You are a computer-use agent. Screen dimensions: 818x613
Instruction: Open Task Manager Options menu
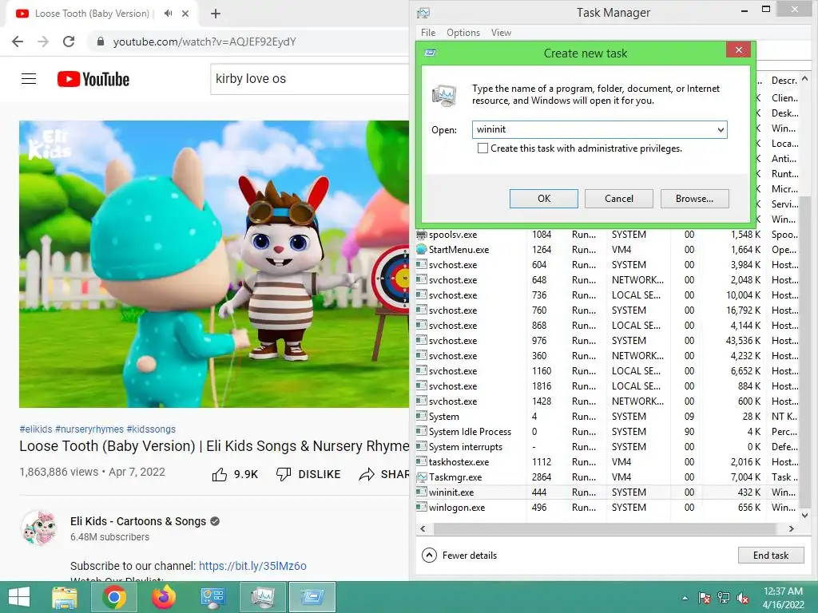tap(463, 33)
